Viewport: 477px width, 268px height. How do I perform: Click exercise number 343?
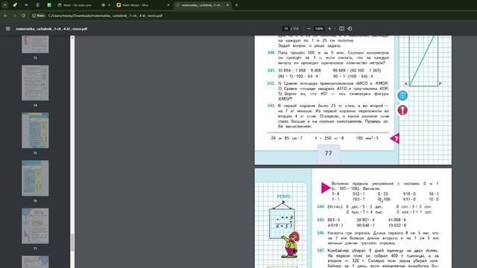pyautogui.click(x=271, y=106)
